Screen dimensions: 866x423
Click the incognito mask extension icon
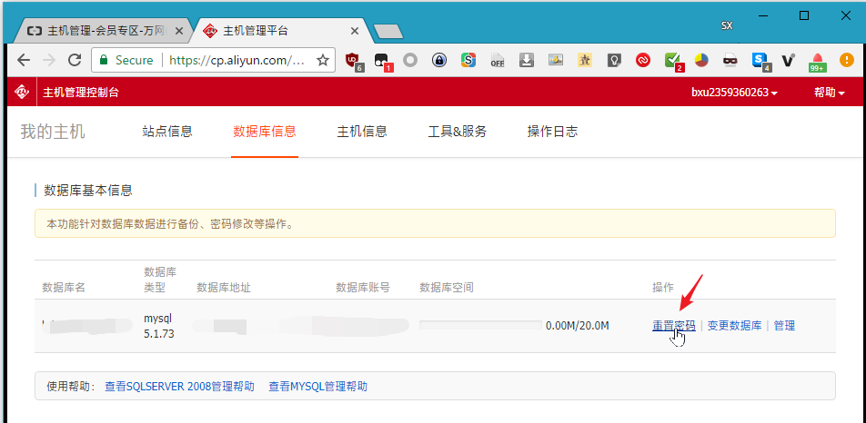click(x=730, y=61)
